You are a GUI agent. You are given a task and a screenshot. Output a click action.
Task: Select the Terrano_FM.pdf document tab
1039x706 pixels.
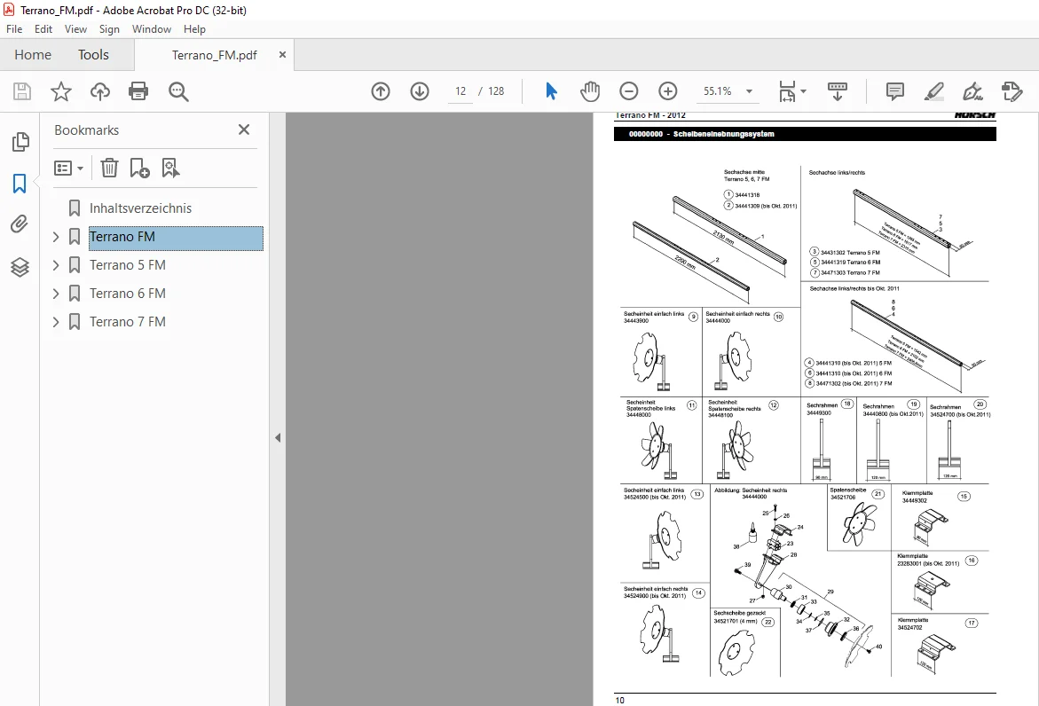214,55
